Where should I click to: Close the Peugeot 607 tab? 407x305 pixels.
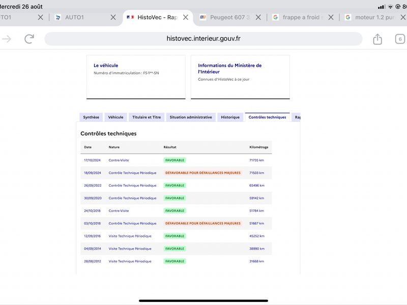pos(258,17)
